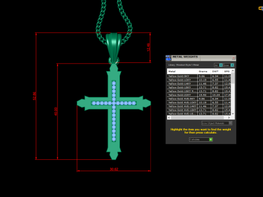This screenshot has width=263, height=197.
Task: Select the Yellow Gold 14KY row
Action: tap(199, 84)
